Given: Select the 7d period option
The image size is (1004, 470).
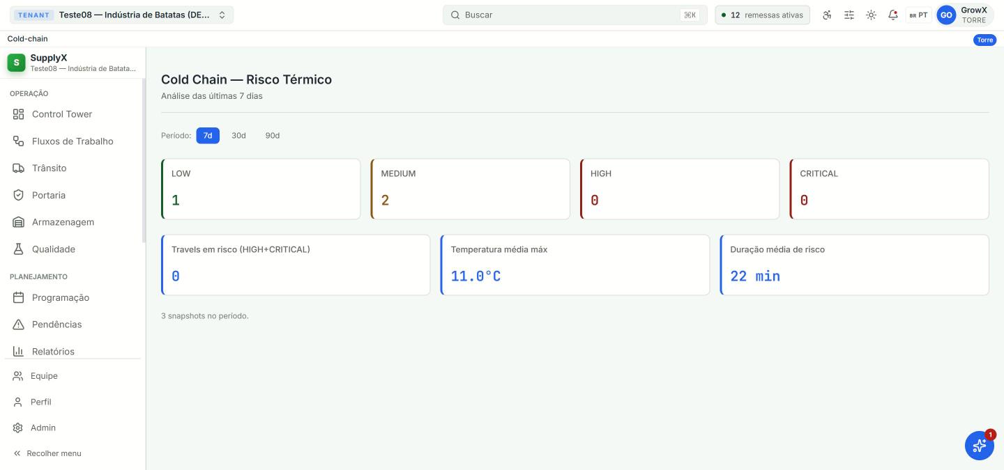Looking at the screenshot, I should point(208,136).
